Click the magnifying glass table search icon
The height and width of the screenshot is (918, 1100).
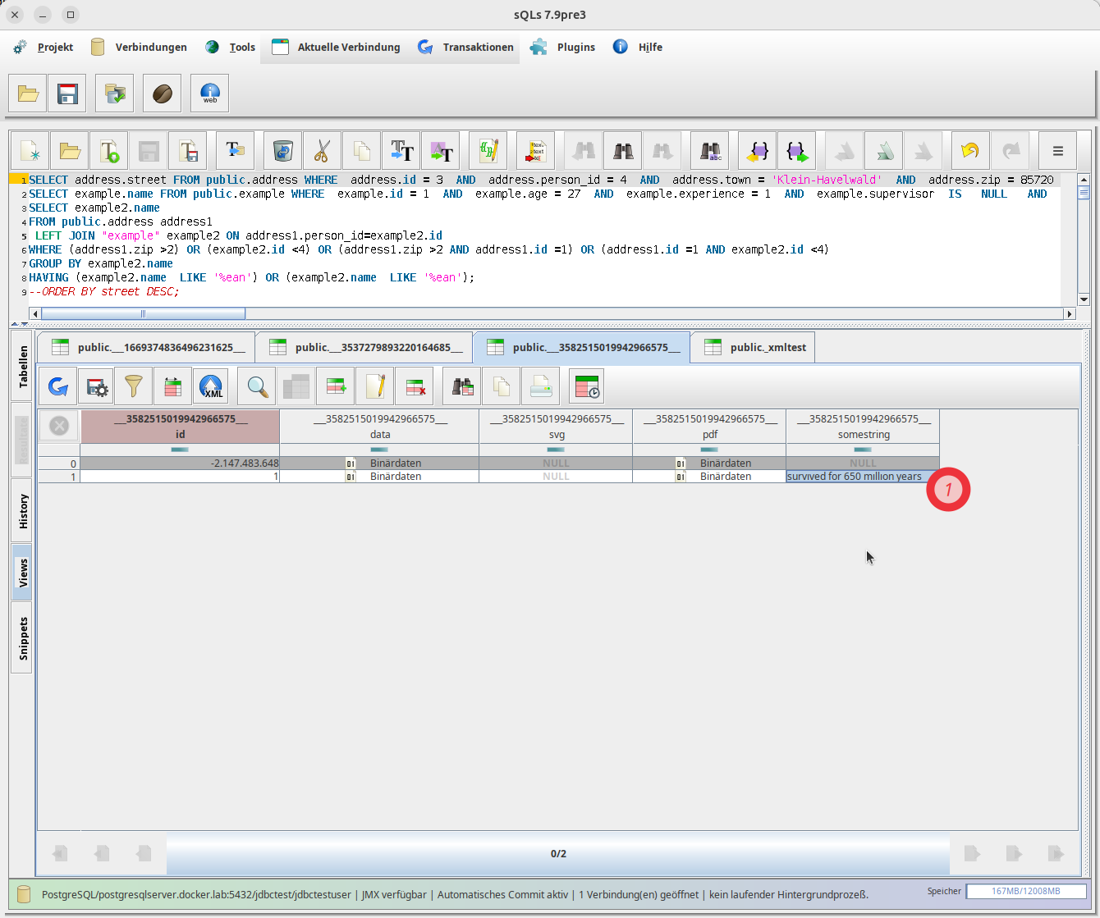click(x=257, y=386)
